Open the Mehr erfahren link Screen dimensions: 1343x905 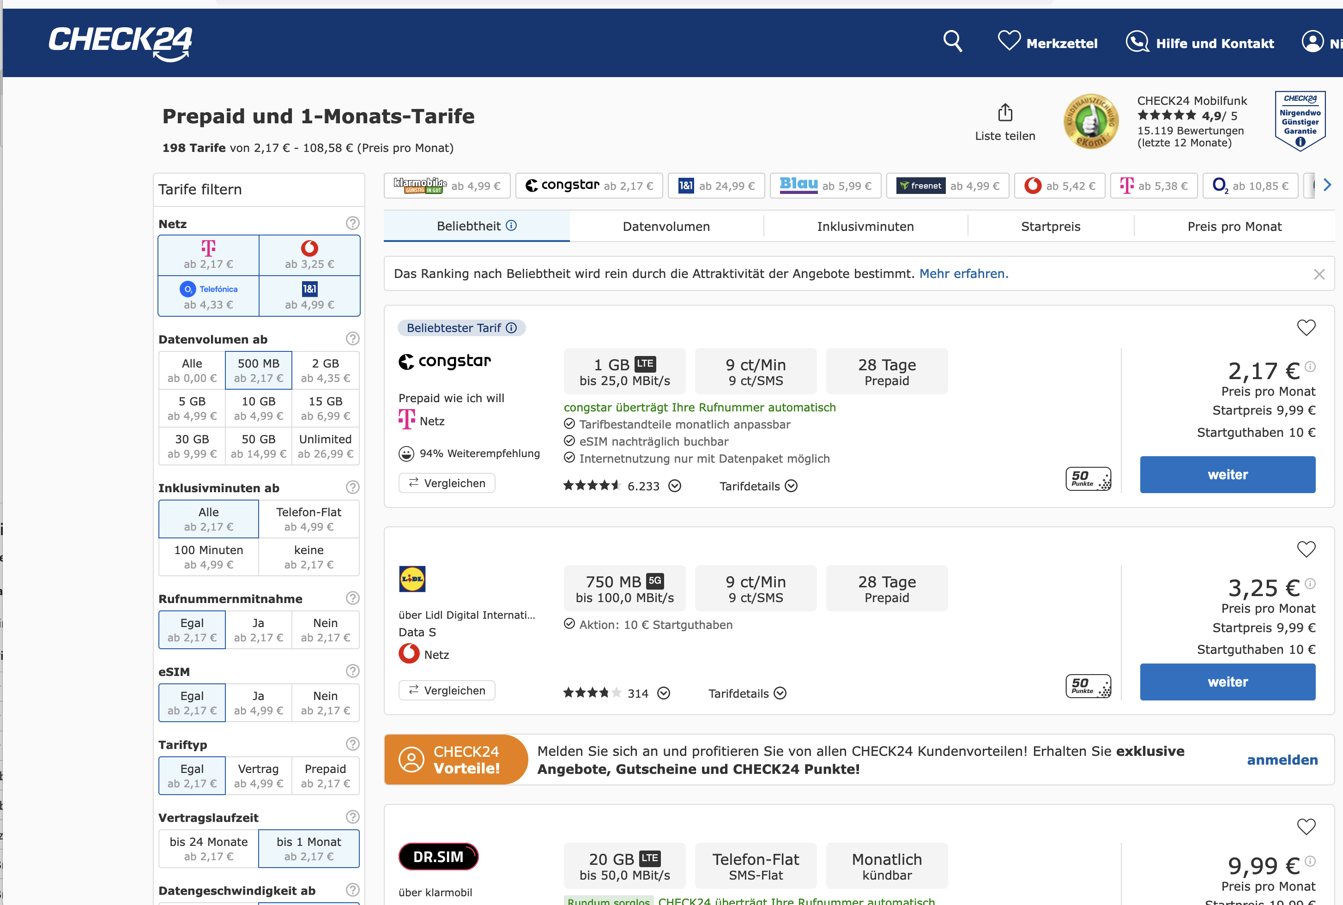pyautogui.click(x=963, y=273)
